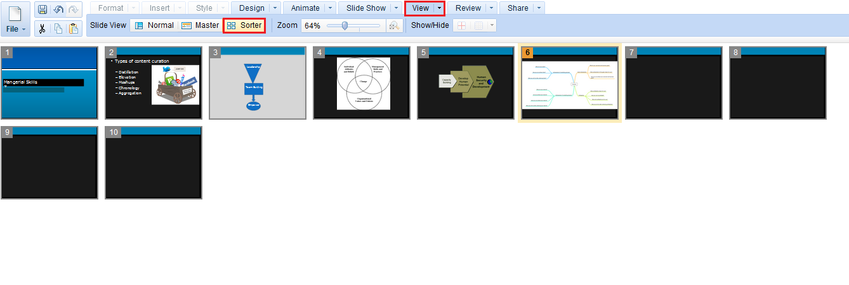Open the Review tab
Screen dimensions: 849x285
point(468,8)
